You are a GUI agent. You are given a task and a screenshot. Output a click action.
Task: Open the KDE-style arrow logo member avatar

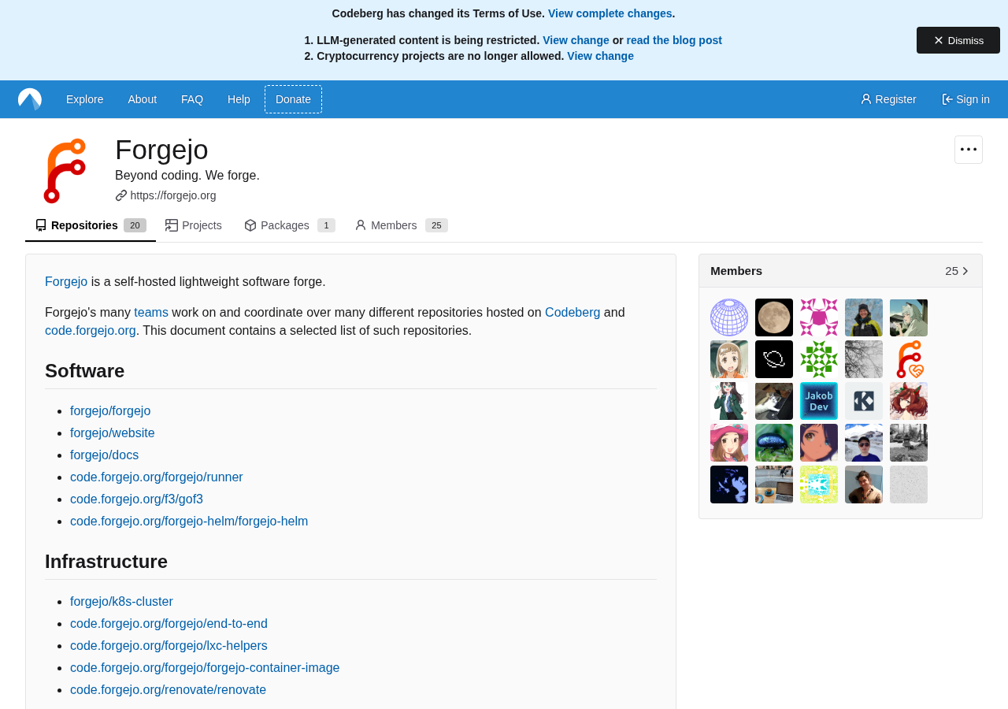click(x=864, y=401)
